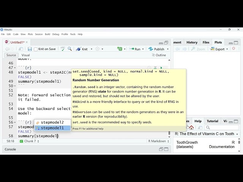The image size is (243, 182).
Task: Maximize the Help pane
Action: (236, 121)
